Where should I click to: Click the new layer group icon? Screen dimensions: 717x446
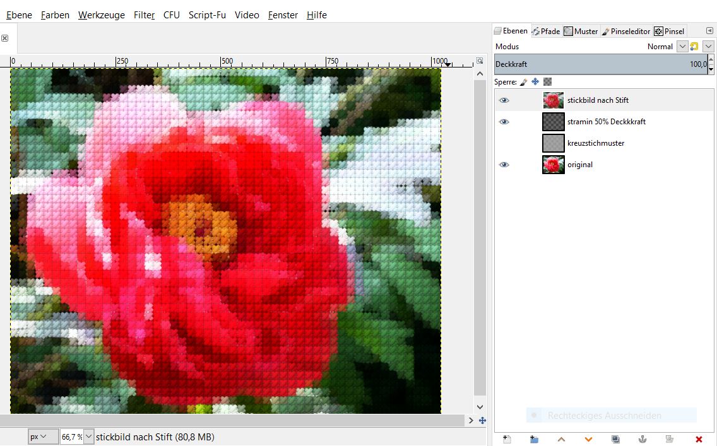(x=534, y=439)
